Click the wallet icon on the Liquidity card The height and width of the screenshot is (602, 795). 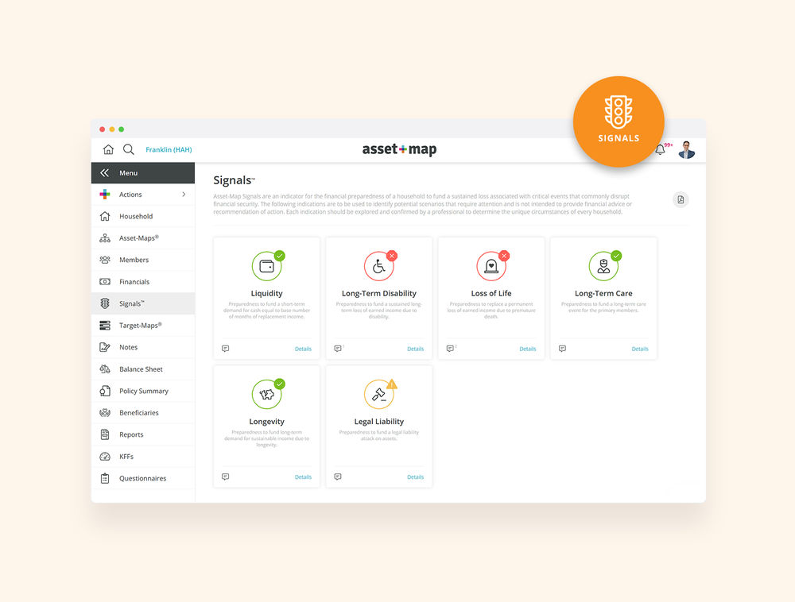coord(266,264)
